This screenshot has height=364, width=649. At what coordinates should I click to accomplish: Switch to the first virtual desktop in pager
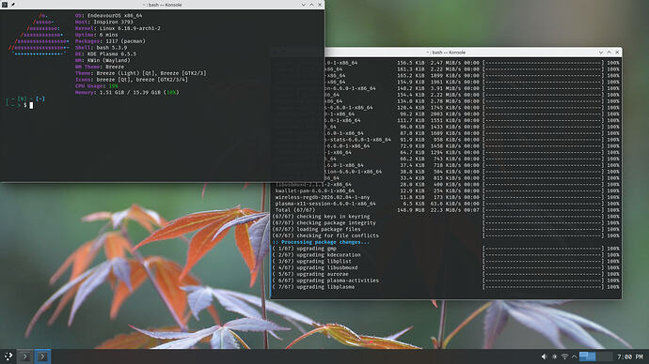click(x=587, y=356)
